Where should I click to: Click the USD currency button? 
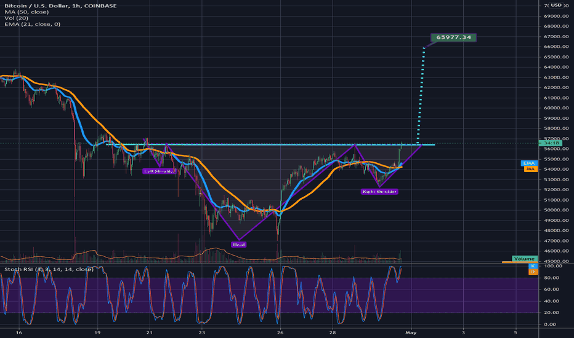point(556,5)
